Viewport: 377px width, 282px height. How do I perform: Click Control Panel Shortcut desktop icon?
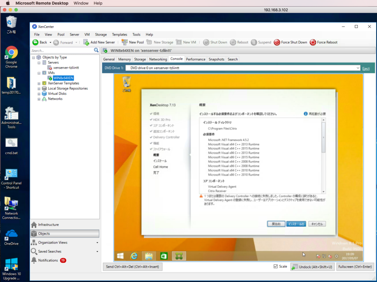click(11, 179)
